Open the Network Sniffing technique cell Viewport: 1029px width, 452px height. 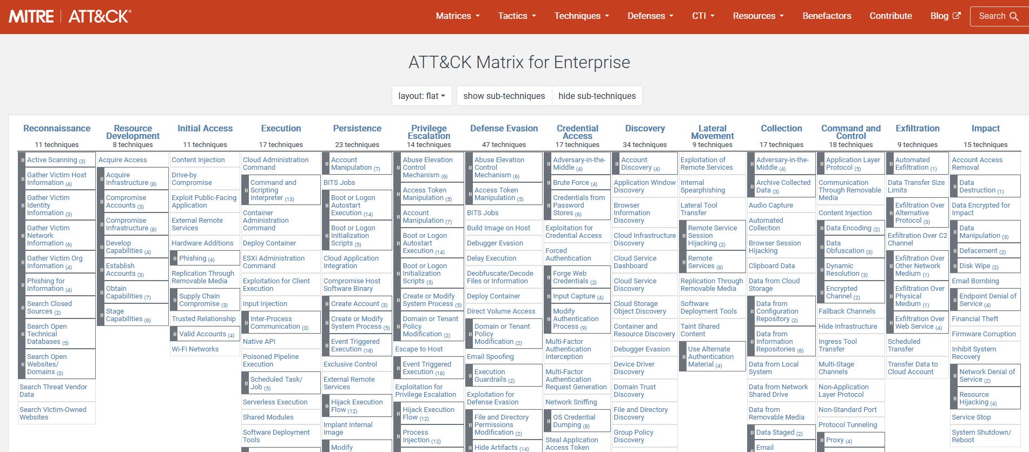click(571, 402)
